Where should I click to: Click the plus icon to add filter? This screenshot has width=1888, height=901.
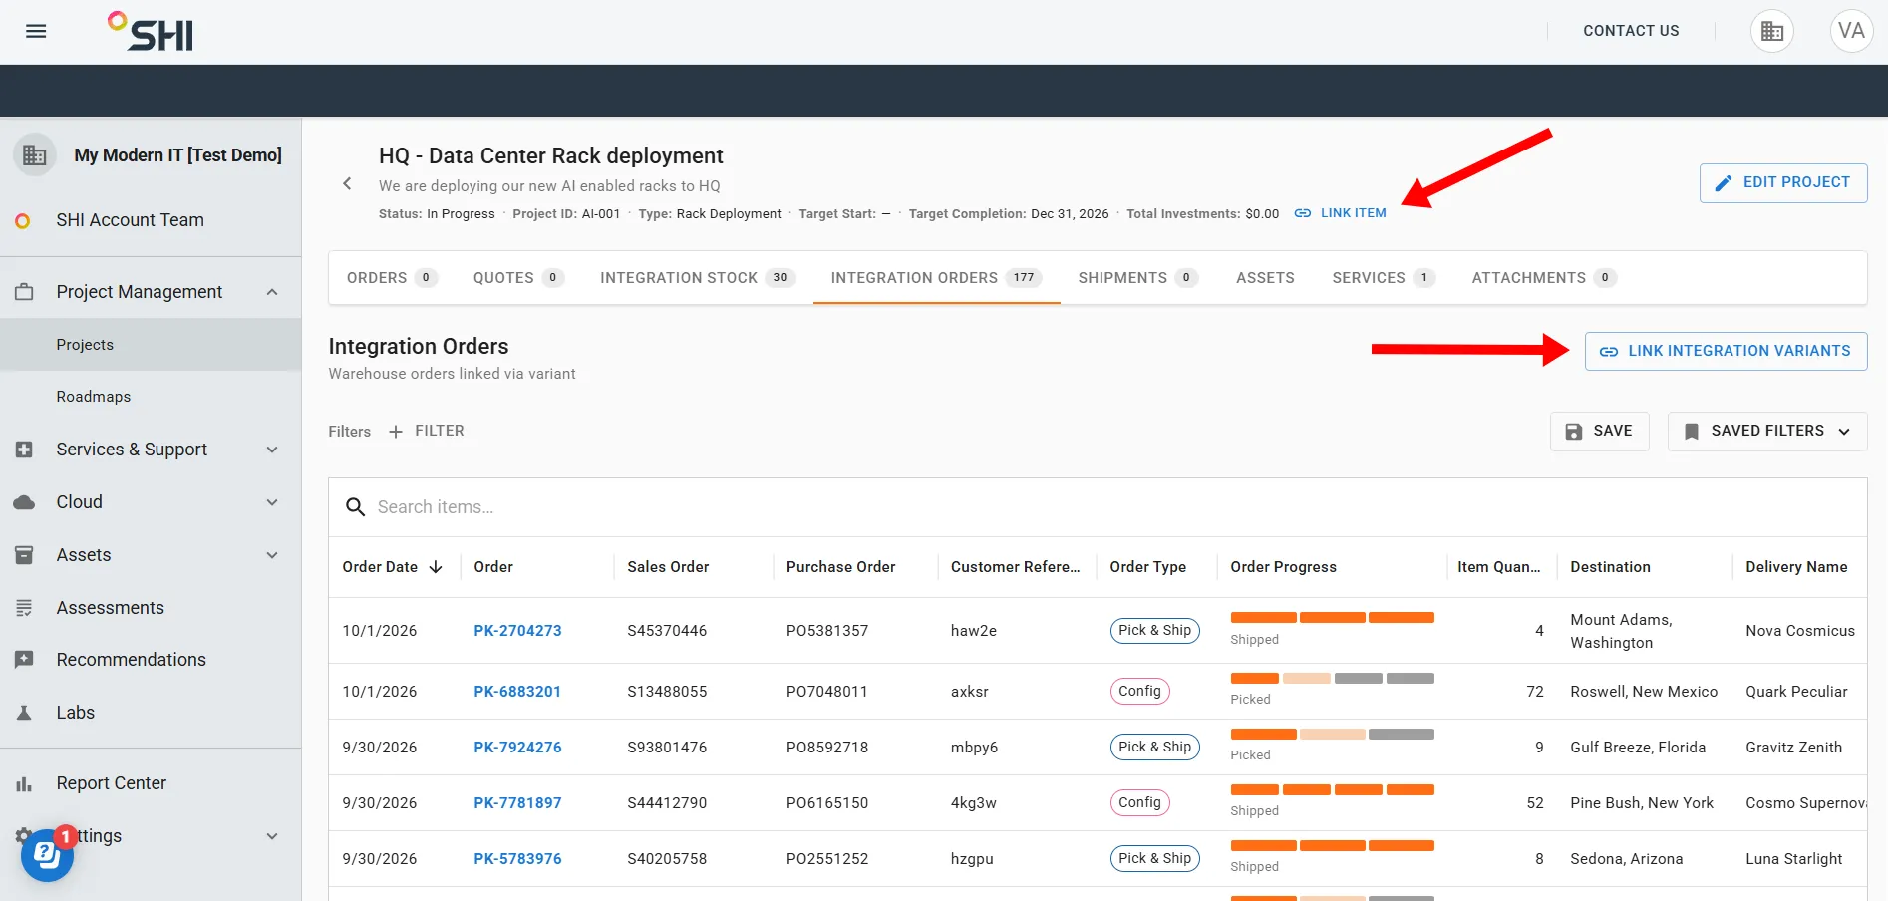click(x=396, y=432)
